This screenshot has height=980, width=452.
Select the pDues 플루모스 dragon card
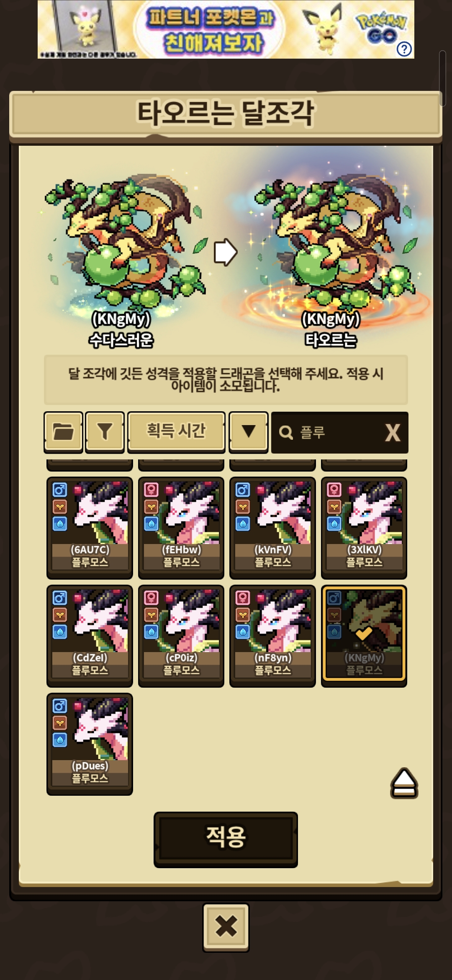click(90, 744)
